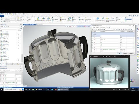Expand the Вращение_3 tree node
Viewport: 139px width, 104px height.
1,32
